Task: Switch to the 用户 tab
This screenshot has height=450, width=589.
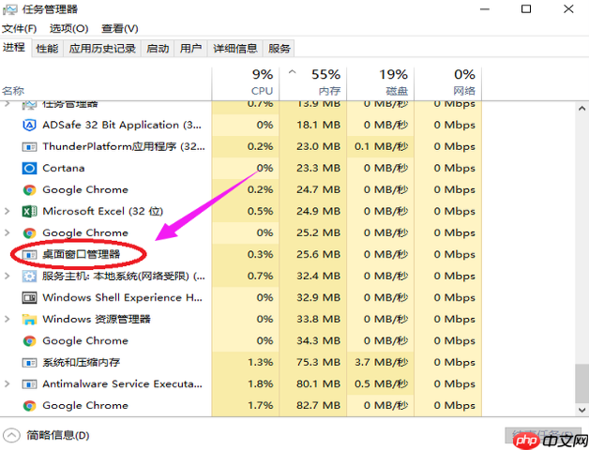Action: pos(190,49)
